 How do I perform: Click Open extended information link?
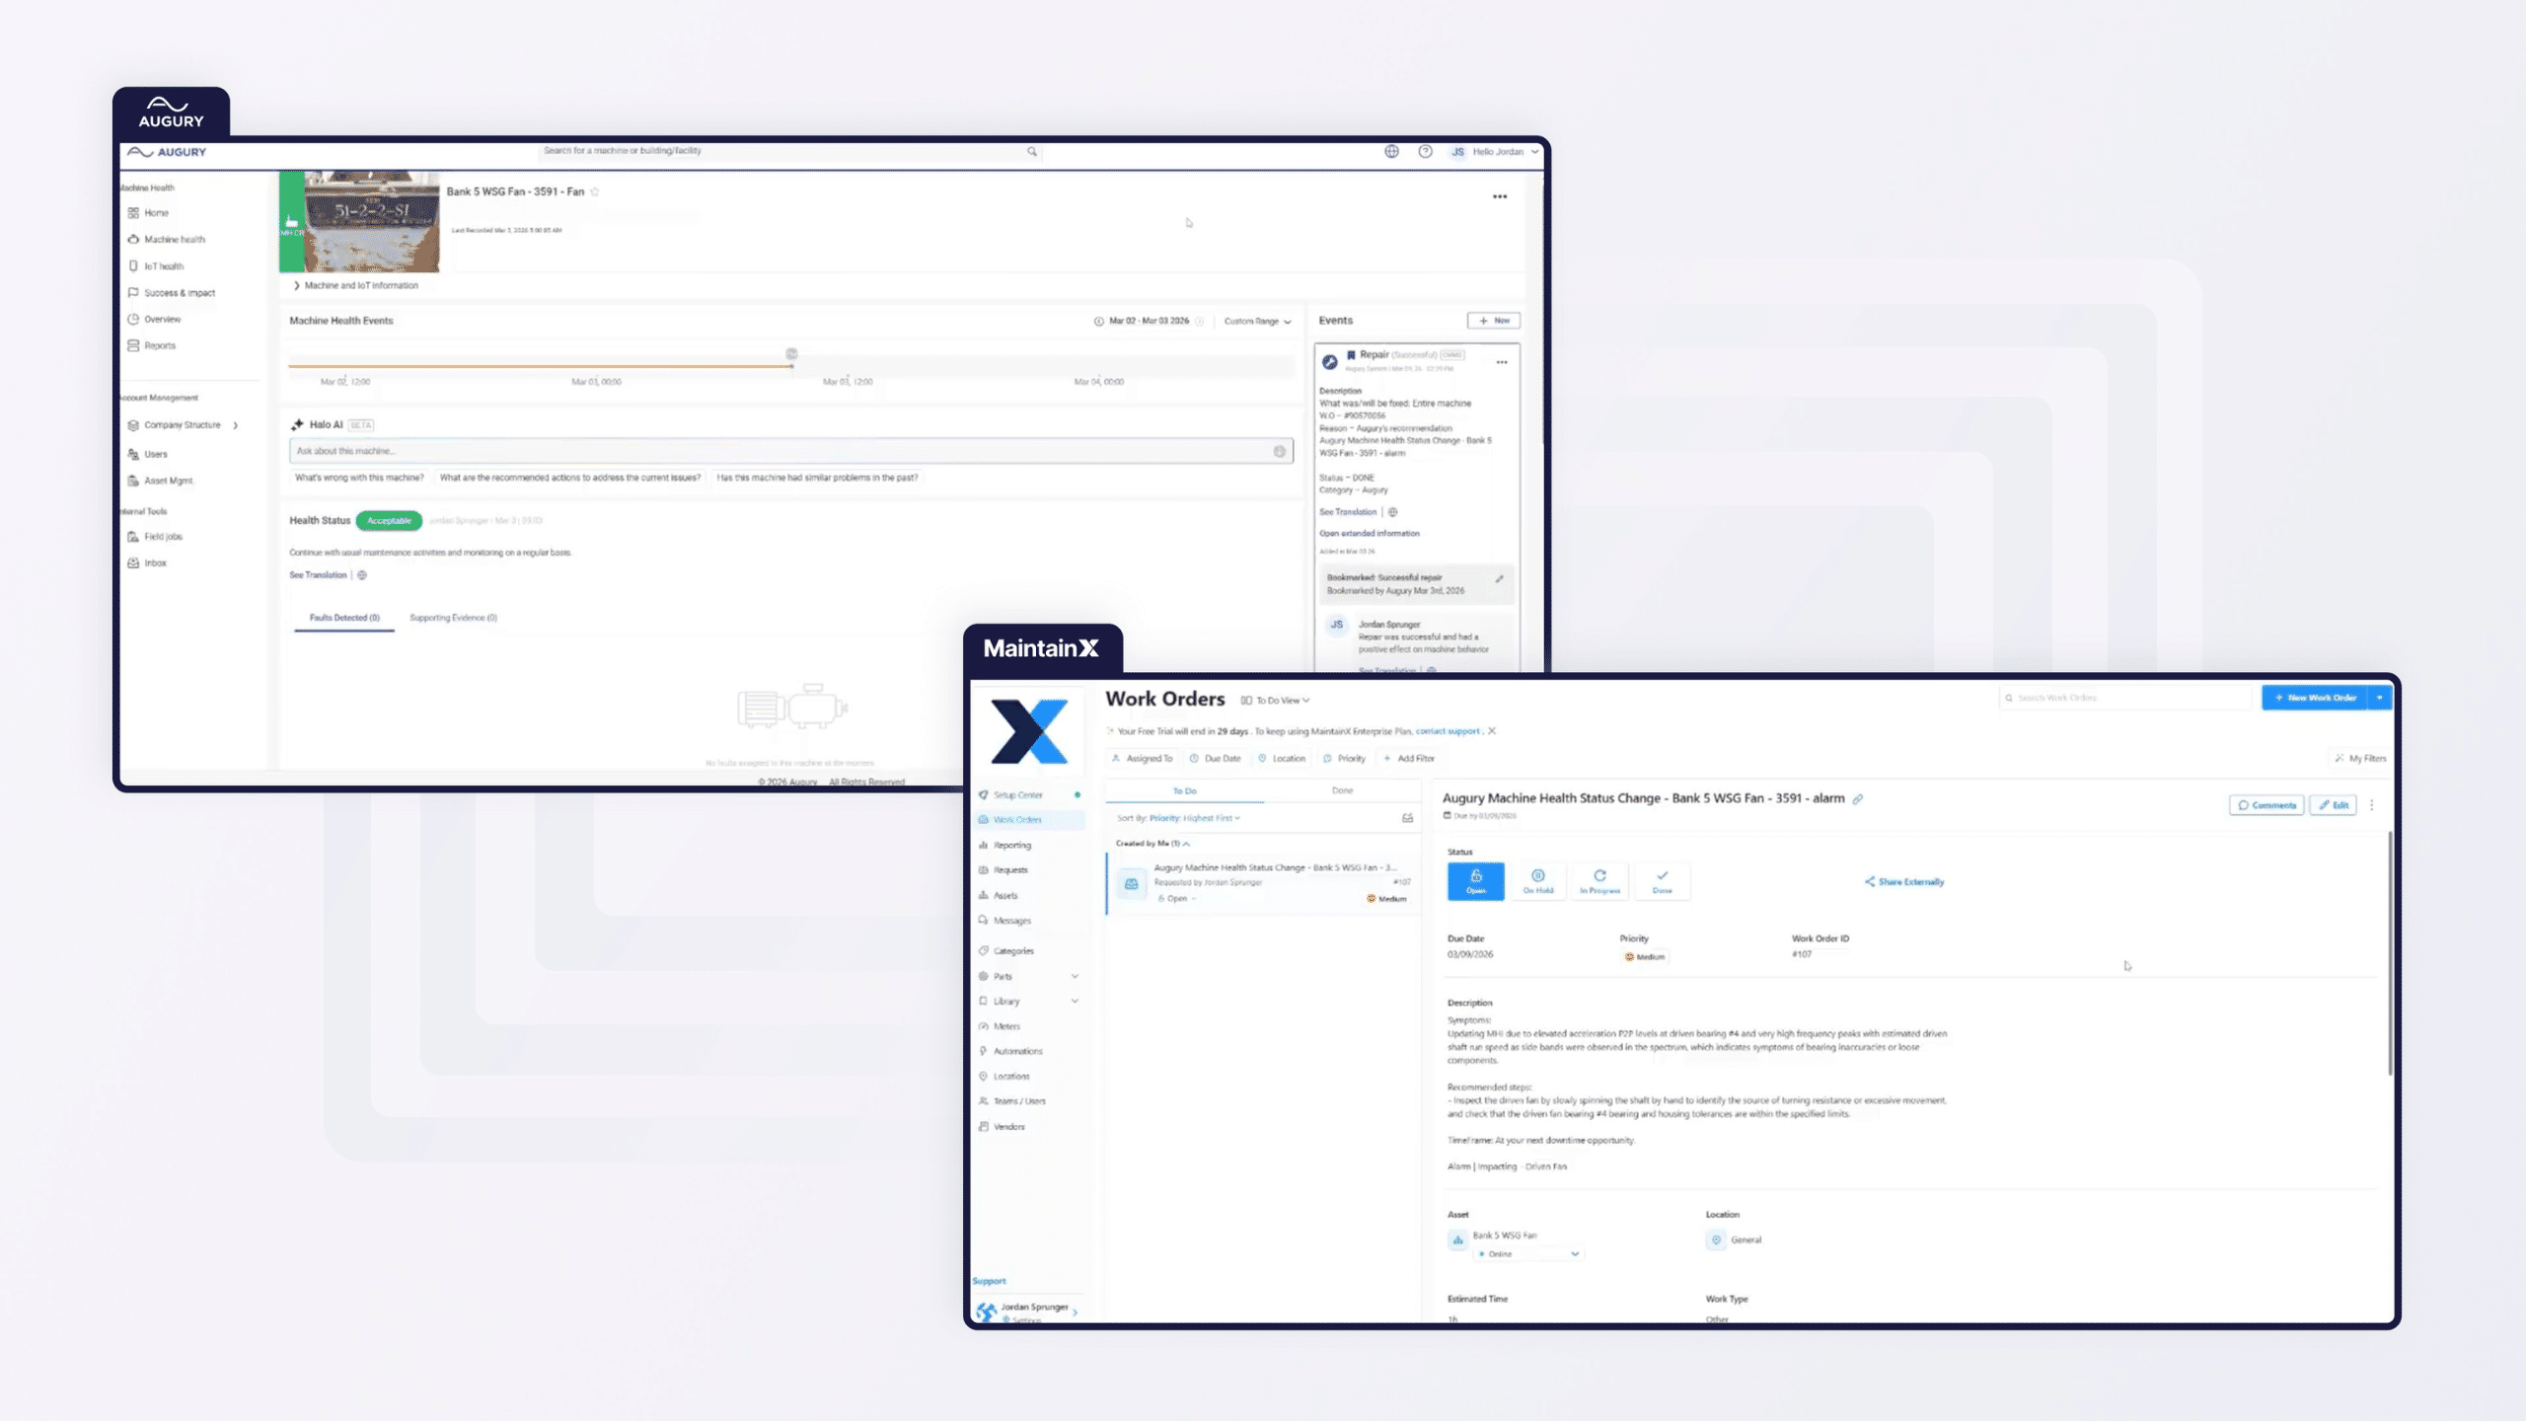click(1370, 534)
